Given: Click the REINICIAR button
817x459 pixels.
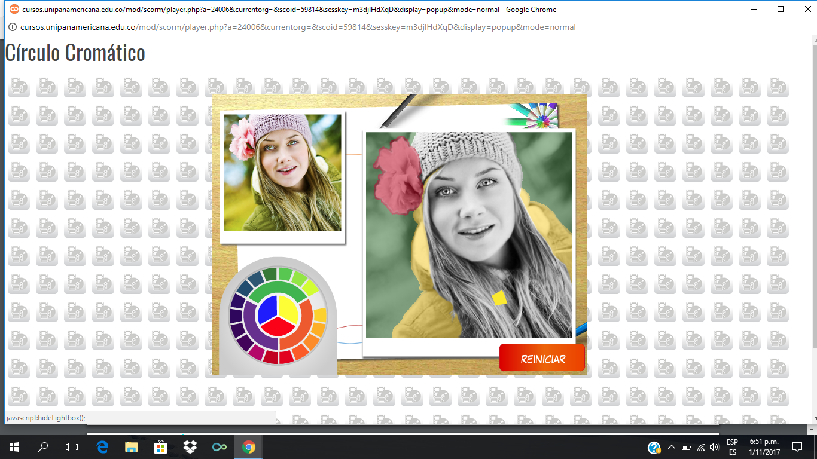Looking at the screenshot, I should click(542, 357).
